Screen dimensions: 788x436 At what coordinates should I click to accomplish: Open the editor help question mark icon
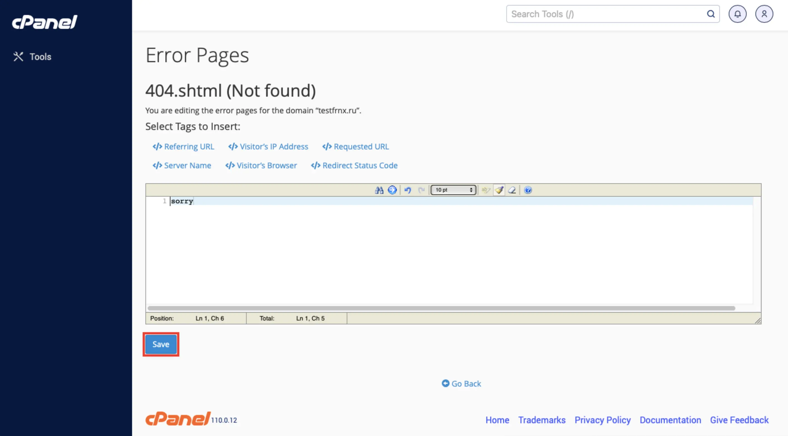click(528, 190)
